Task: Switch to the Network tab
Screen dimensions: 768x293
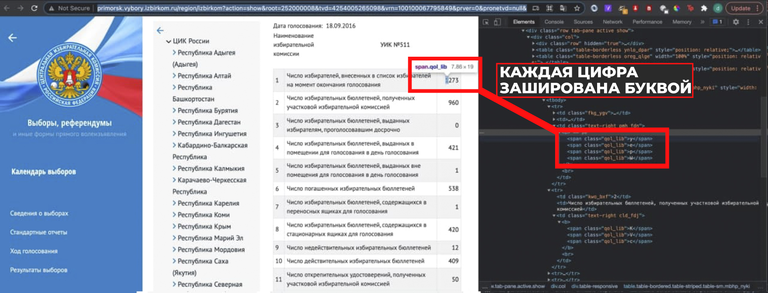Action: coord(613,22)
